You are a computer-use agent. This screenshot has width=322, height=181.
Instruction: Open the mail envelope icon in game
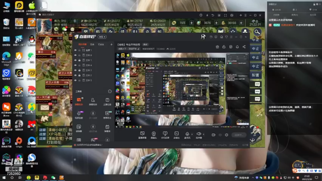pyautogui.click(x=45, y=107)
